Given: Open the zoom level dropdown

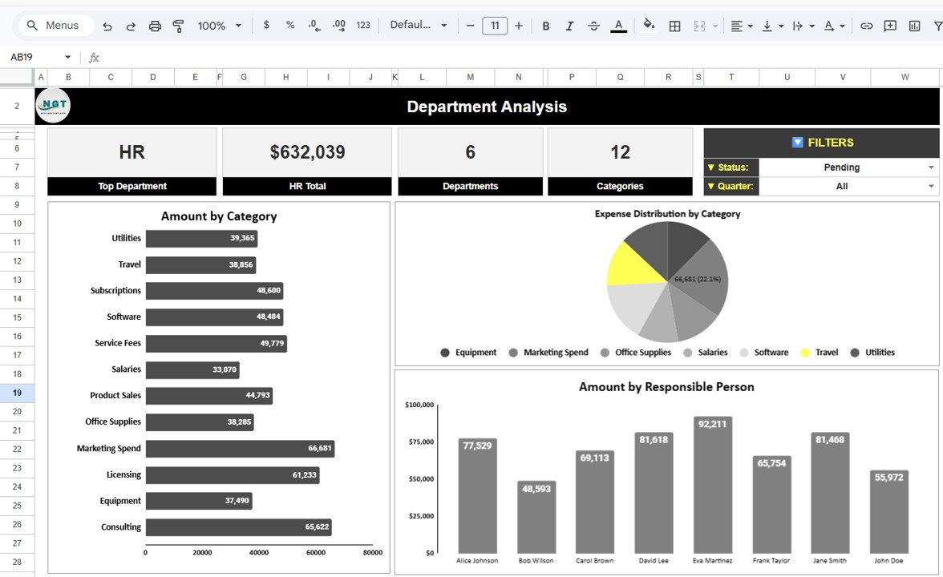Looking at the screenshot, I should pos(218,25).
